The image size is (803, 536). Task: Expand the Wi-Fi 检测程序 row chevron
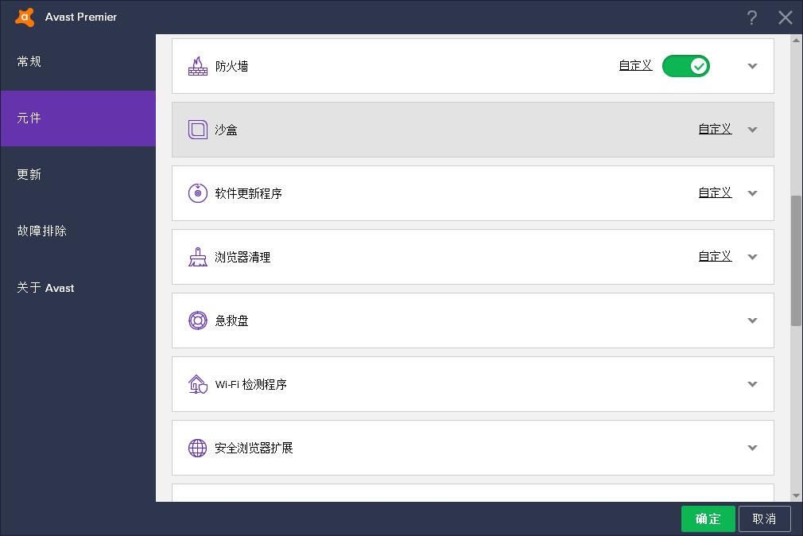[x=752, y=384]
